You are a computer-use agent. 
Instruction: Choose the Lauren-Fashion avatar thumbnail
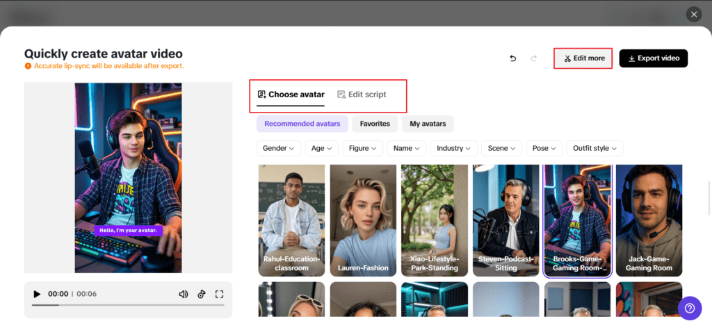click(x=363, y=219)
